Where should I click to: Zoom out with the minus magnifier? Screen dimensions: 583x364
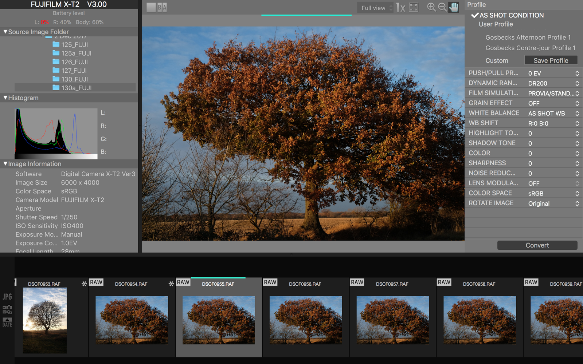(442, 7)
